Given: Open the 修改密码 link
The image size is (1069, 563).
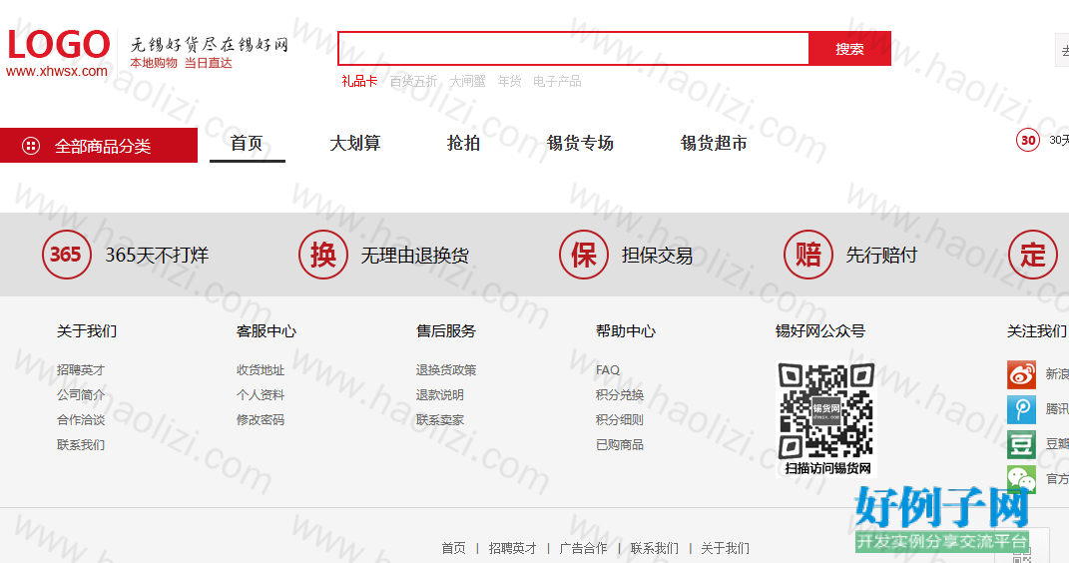Looking at the screenshot, I should (261, 420).
